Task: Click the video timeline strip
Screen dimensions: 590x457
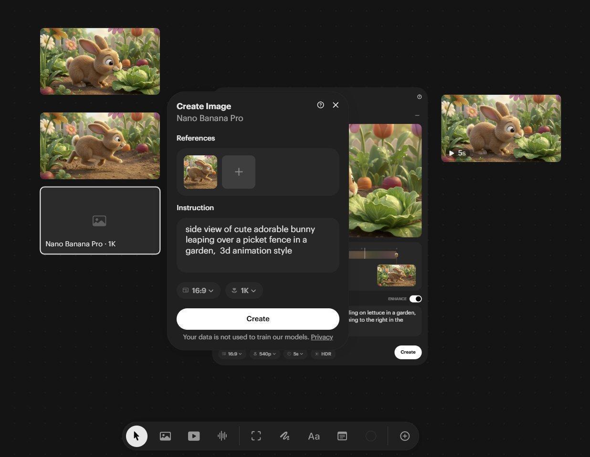Action: [x=373, y=254]
